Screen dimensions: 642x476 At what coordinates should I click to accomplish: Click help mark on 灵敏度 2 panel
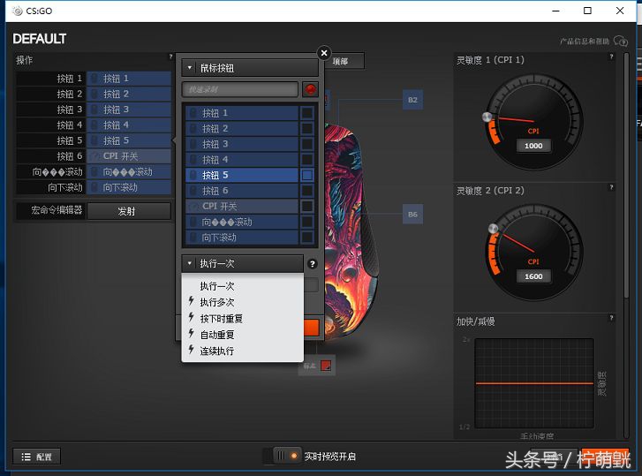point(611,187)
